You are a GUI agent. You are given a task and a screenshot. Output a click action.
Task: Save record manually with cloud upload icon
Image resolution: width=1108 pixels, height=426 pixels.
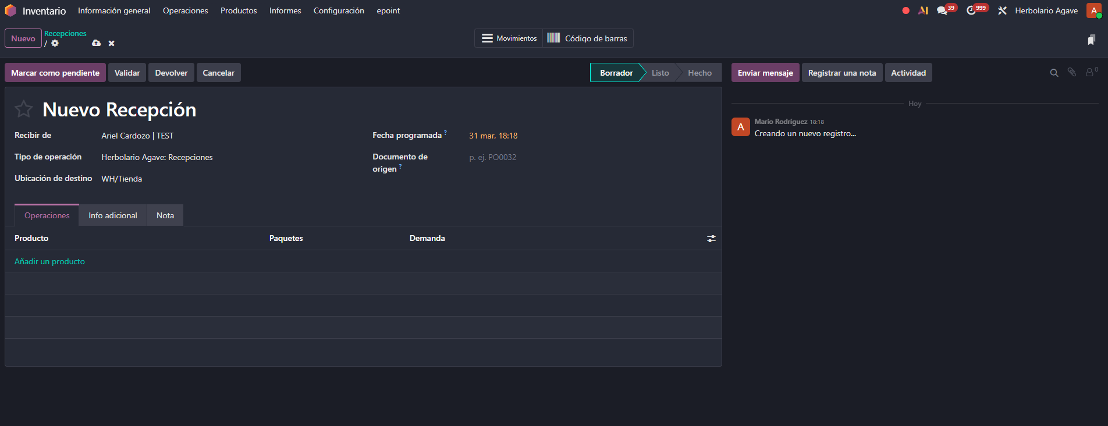tap(97, 43)
